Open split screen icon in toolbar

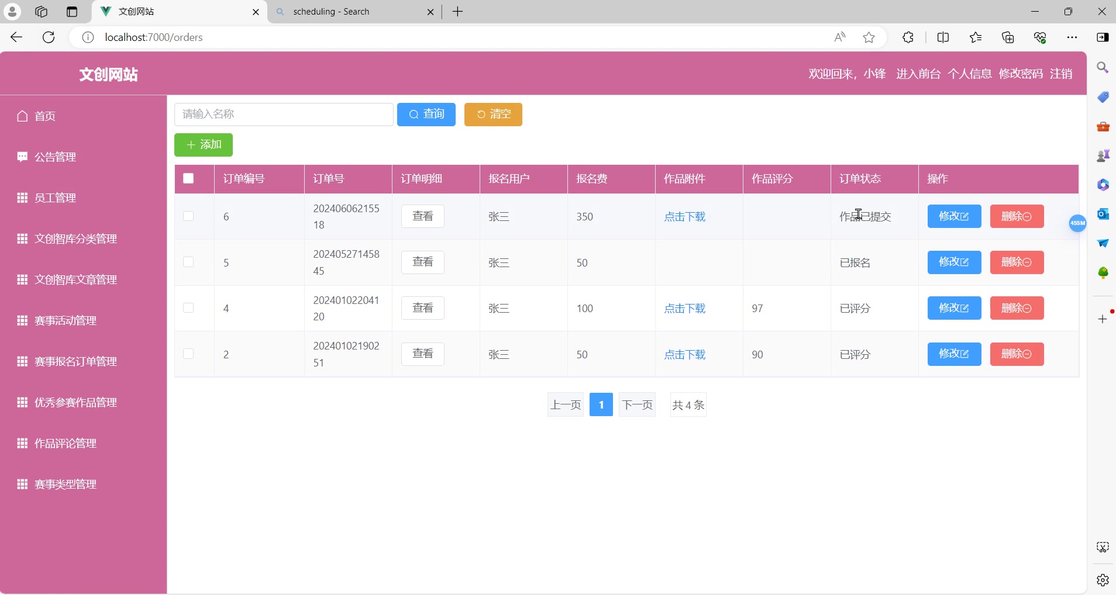coord(943,37)
